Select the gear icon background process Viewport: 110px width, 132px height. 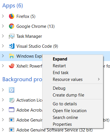point(12,90)
